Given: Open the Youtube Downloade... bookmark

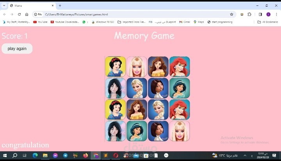Looking at the screenshot, I should coord(65,22).
